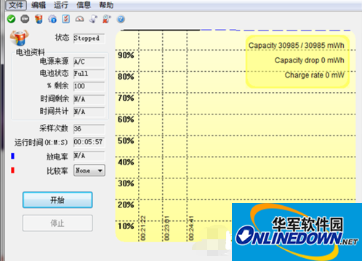Click the 50% axis label
This screenshot has height=261, width=362.
point(126,141)
